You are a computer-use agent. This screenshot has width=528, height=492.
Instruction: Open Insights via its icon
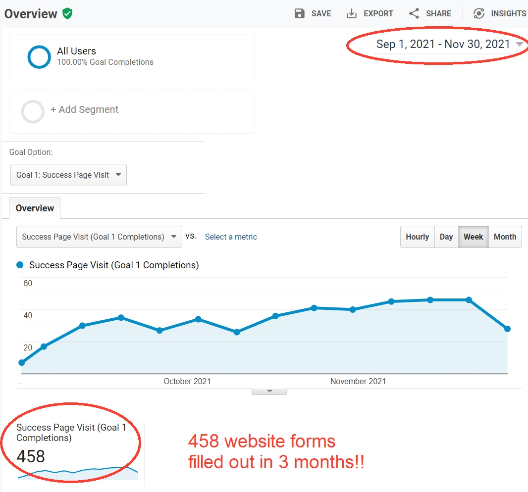(x=478, y=13)
